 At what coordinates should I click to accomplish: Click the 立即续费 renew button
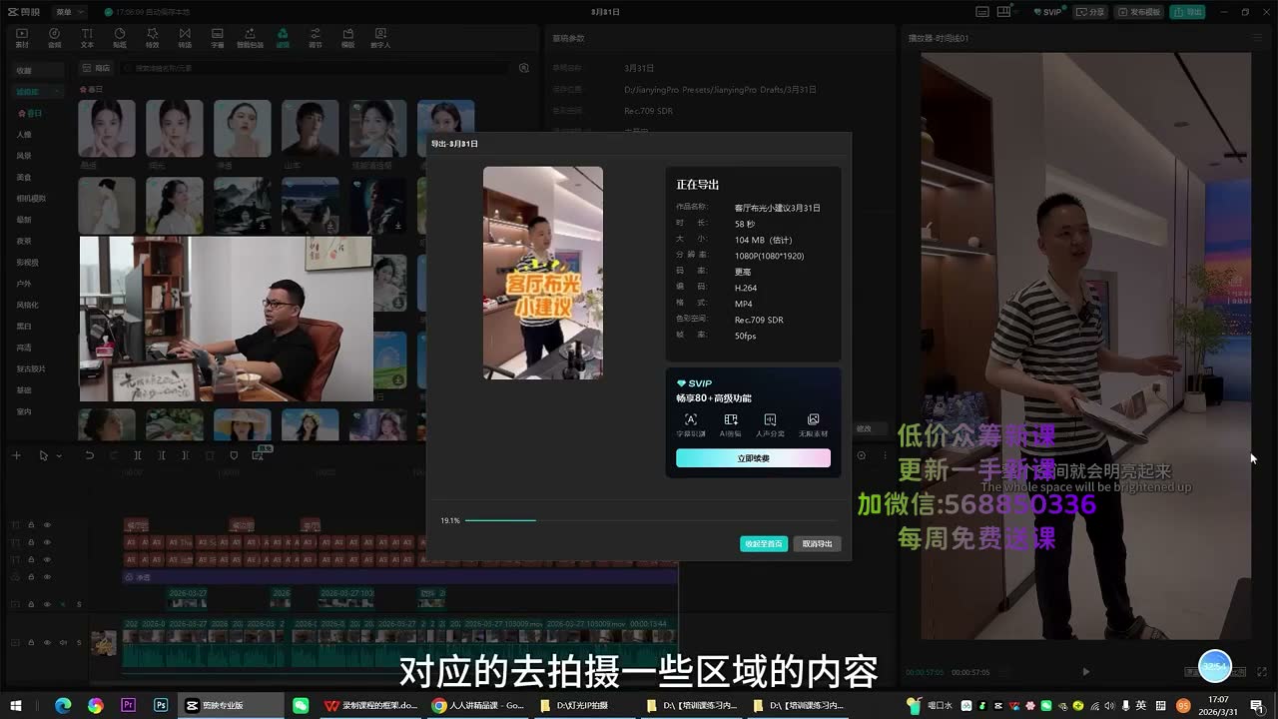753,458
